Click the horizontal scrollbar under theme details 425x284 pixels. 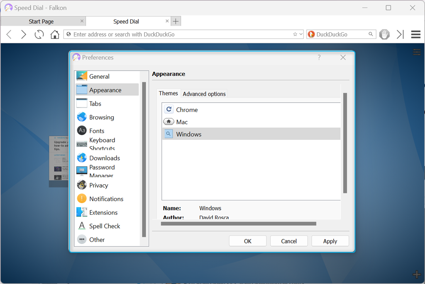tap(239, 224)
